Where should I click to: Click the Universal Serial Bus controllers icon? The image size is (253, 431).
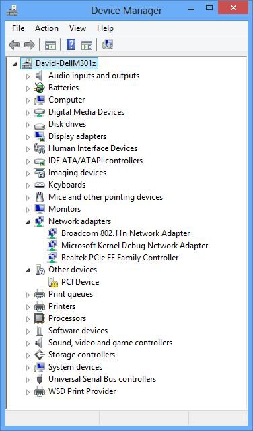pos(39,379)
